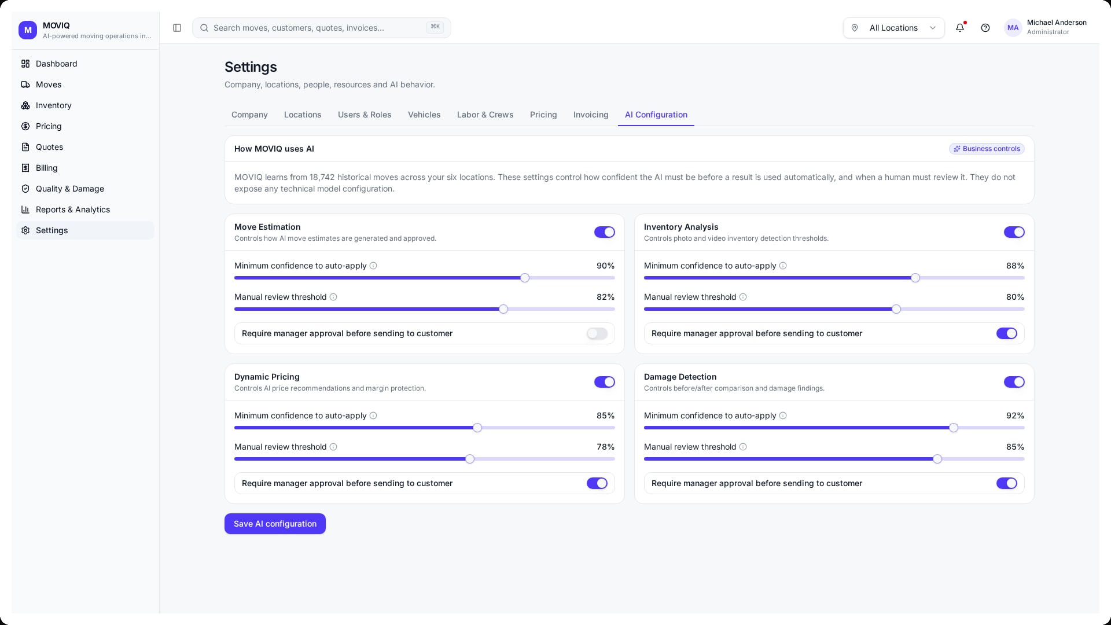Click the Quality & Damage shield icon
Screen dimensions: 1111x625
(x=25, y=189)
